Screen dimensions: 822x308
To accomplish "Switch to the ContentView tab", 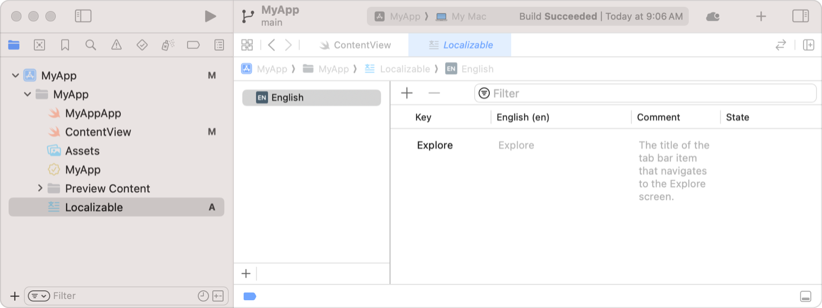I will tap(356, 45).
